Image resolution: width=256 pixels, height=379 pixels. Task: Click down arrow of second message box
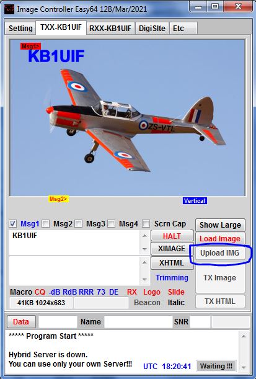pyautogui.click(x=144, y=279)
